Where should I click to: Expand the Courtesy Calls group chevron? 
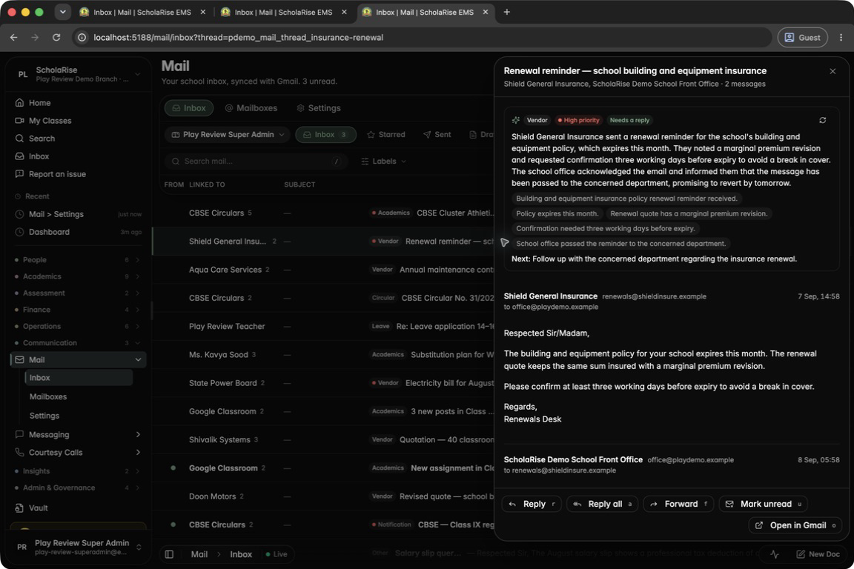tap(138, 453)
